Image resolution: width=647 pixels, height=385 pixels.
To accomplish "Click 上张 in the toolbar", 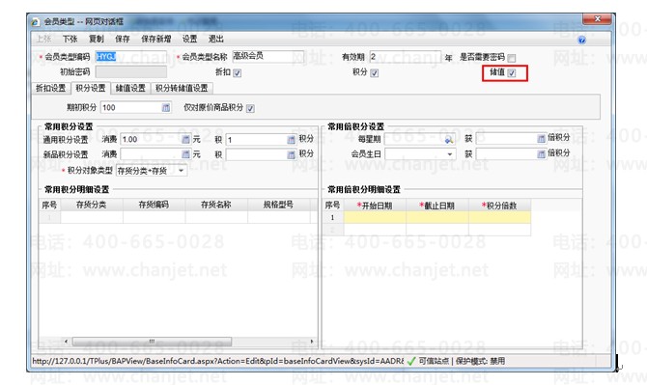I will coord(43,39).
